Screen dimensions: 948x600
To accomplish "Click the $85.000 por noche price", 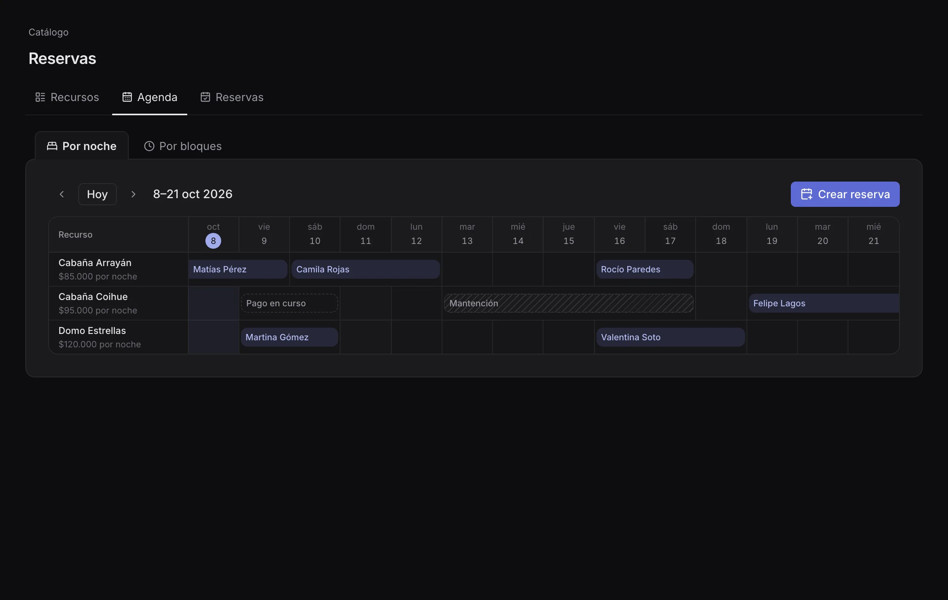I will (x=98, y=277).
